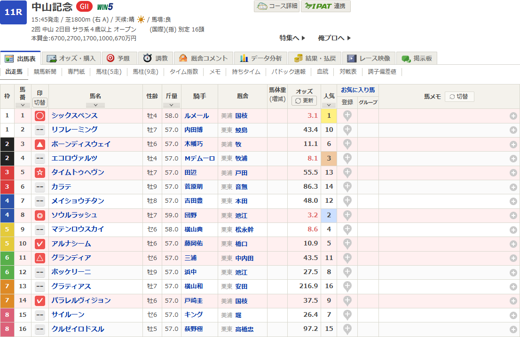Click the outline triangle mark for グランディア
The image size is (520, 337).
40,258
